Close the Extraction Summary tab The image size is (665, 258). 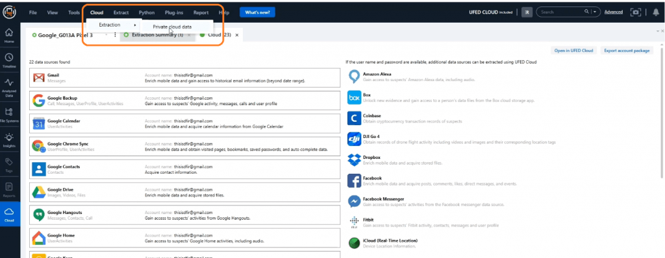[x=189, y=35]
